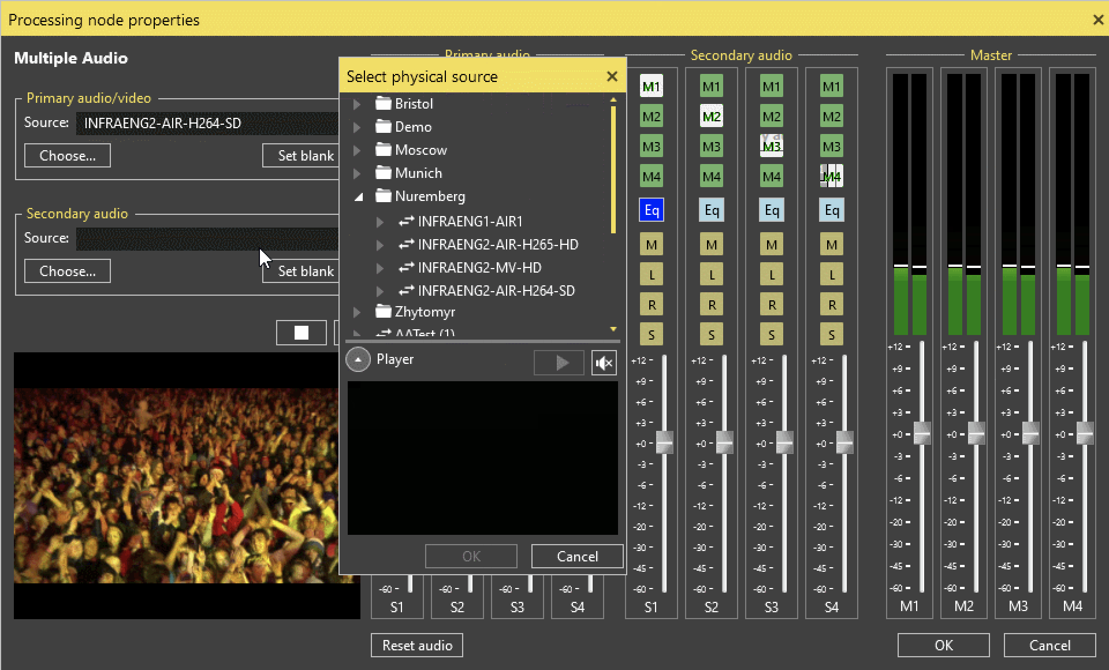The height and width of the screenshot is (670, 1109).
Task: Close the Select physical source dialog
Action: click(612, 76)
